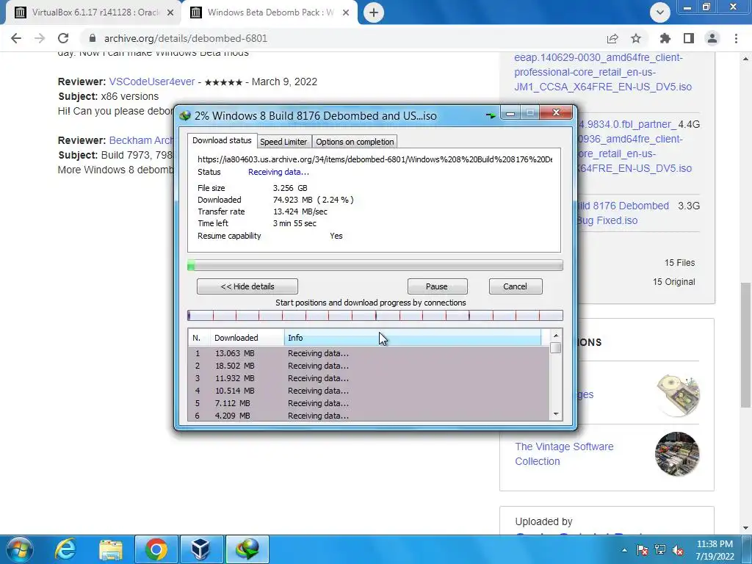
Task: Share this page with the share icon
Action: coord(612,38)
